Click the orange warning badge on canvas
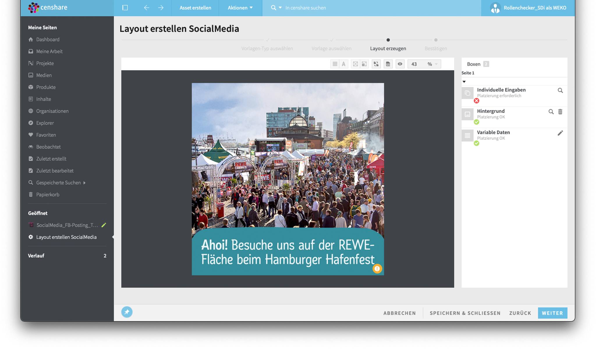The image size is (596, 349). (x=377, y=269)
